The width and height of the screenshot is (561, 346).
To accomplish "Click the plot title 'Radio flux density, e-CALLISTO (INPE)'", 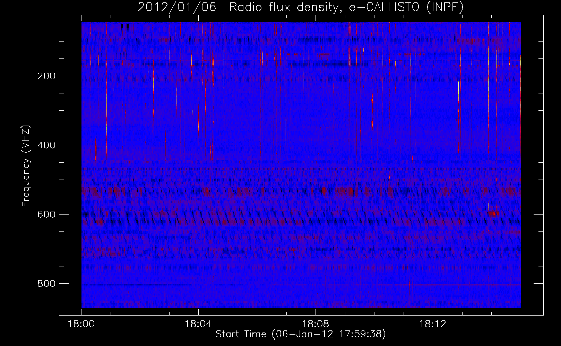I will (x=346, y=7).
